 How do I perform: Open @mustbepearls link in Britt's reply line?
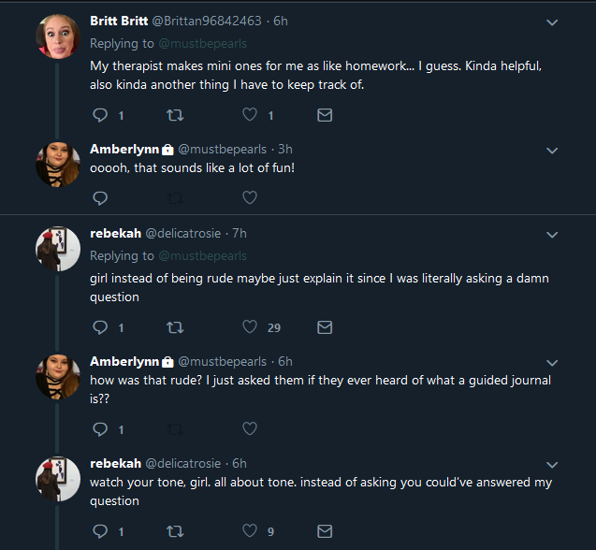203,44
